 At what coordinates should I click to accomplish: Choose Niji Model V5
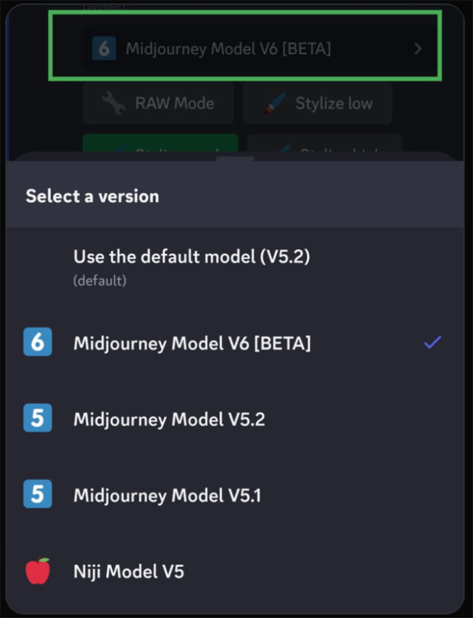235,571
